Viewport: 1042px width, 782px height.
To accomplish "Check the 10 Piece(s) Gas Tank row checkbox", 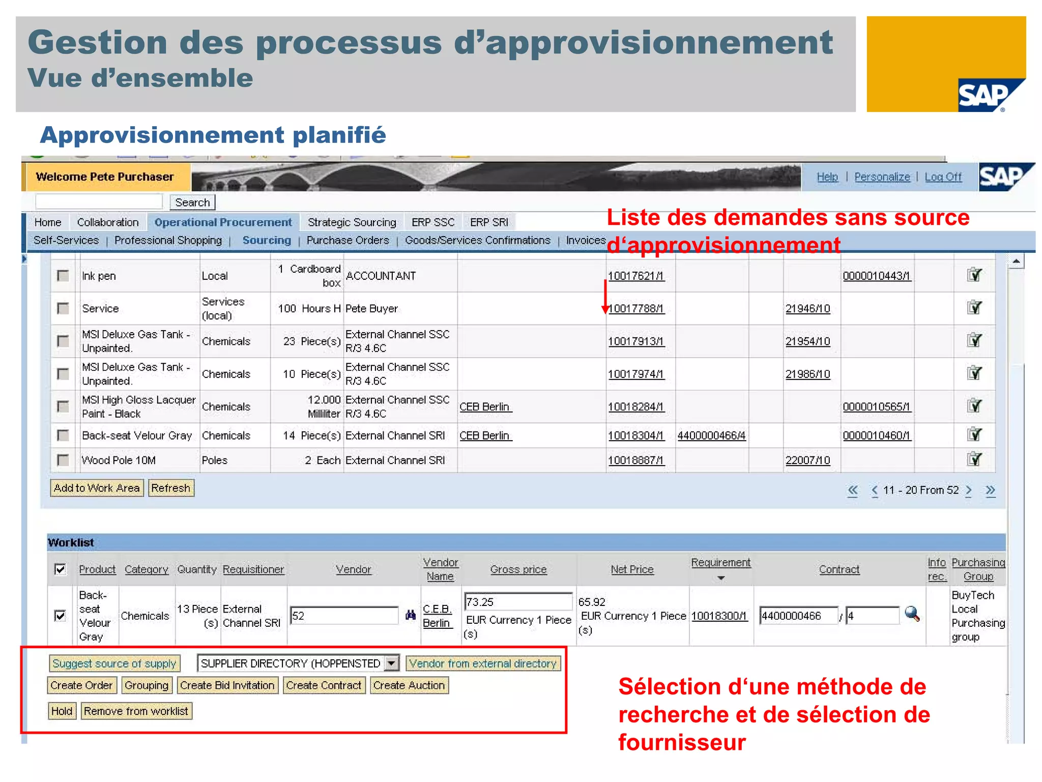I will (x=63, y=374).
